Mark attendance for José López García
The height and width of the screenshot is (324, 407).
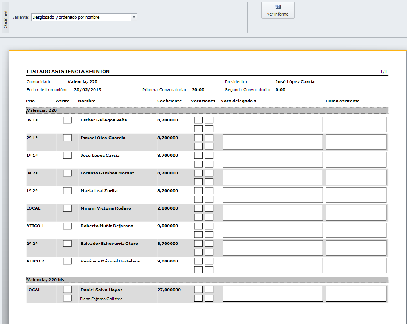click(x=67, y=155)
